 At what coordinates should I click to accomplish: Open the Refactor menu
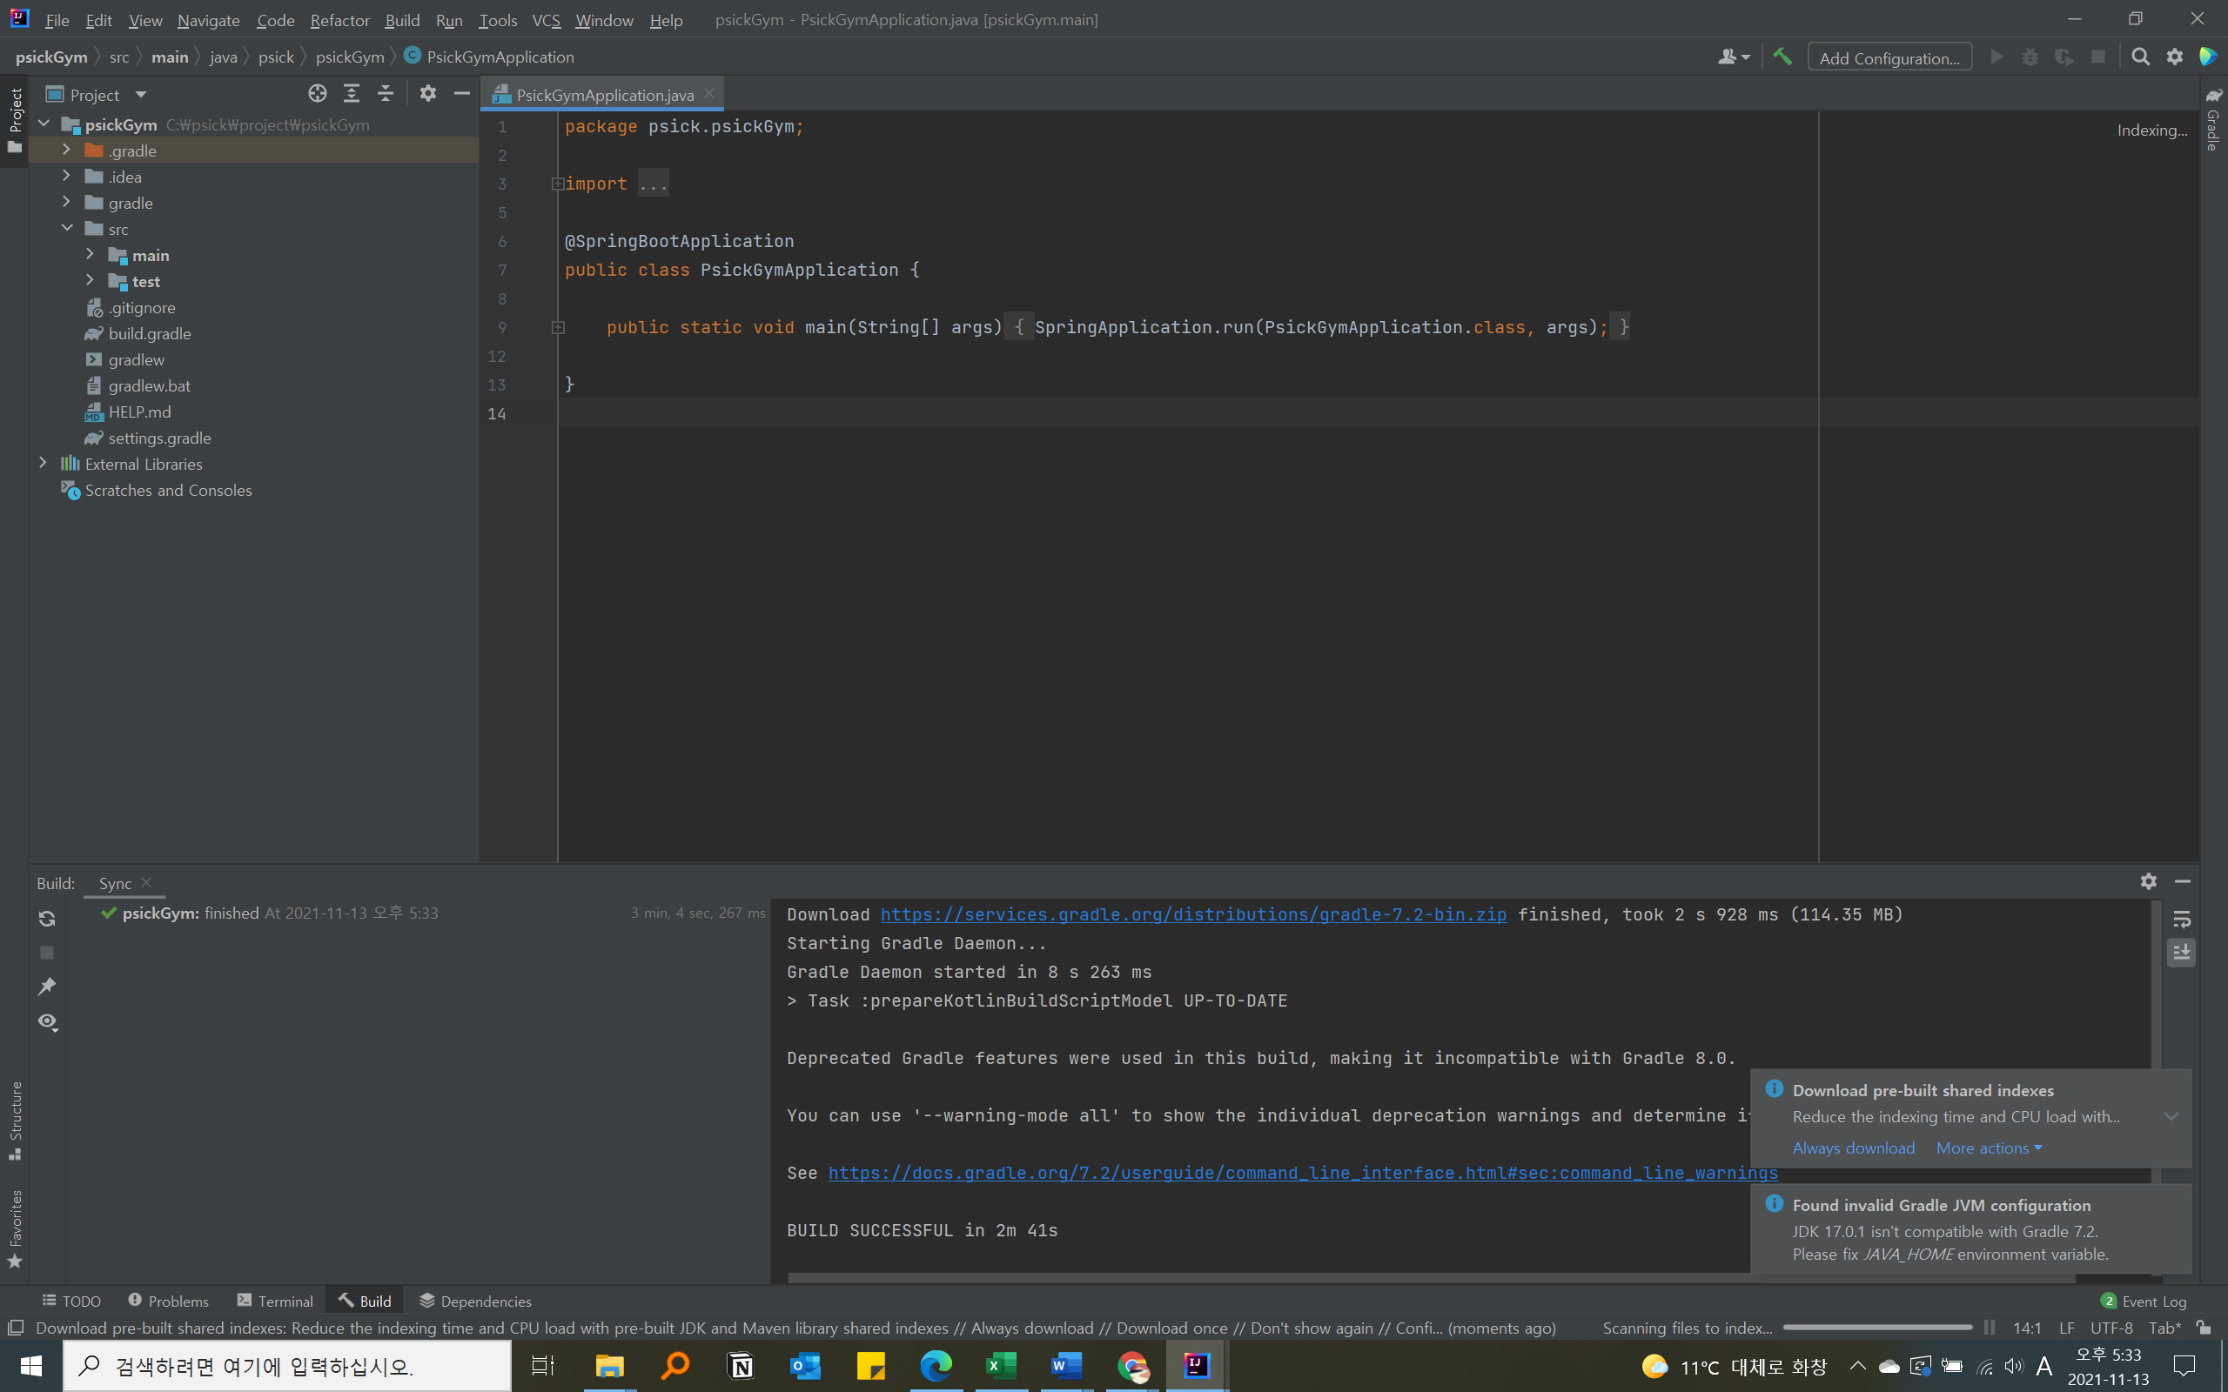[339, 20]
